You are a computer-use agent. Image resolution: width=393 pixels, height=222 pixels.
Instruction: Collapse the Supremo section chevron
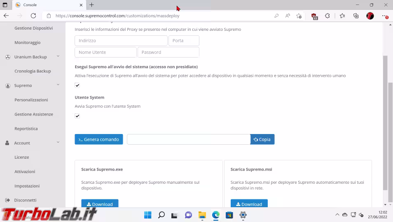coord(58,85)
